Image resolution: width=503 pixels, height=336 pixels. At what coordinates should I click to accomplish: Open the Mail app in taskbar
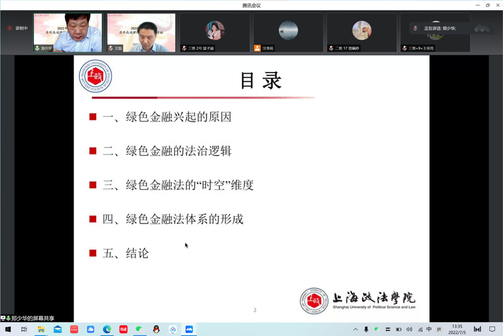pyautogui.click(x=57, y=329)
